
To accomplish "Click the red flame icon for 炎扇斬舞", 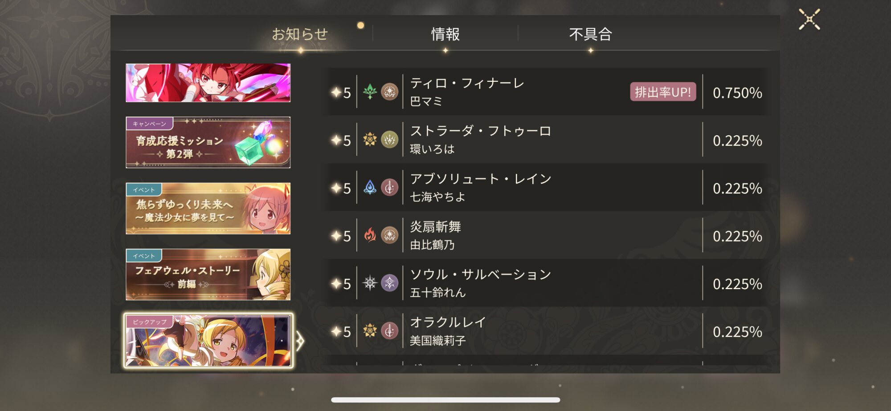I will 370,235.
